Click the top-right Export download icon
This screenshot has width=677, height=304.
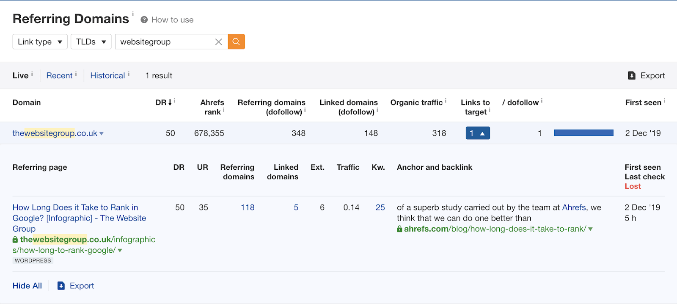pos(632,75)
